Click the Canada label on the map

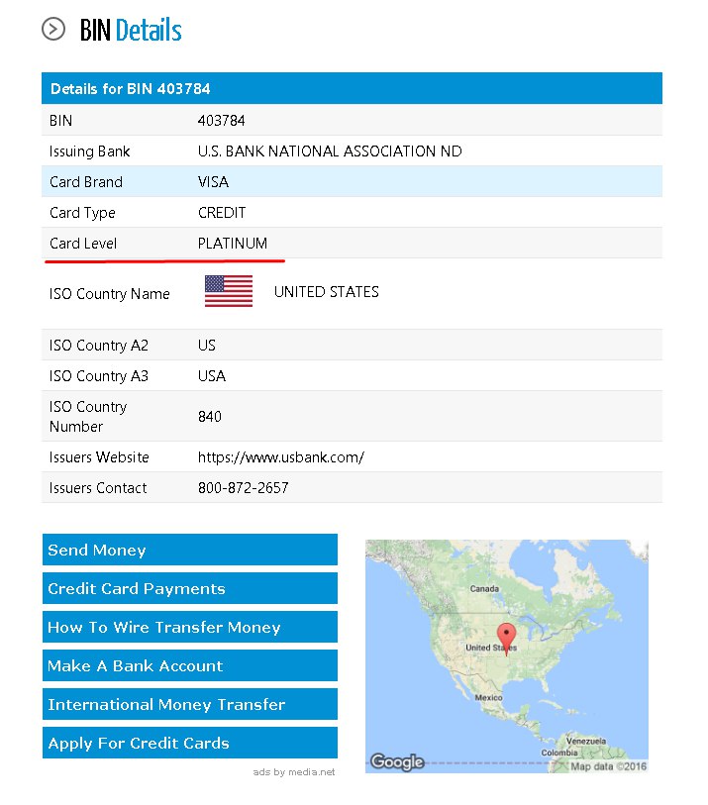pos(484,589)
